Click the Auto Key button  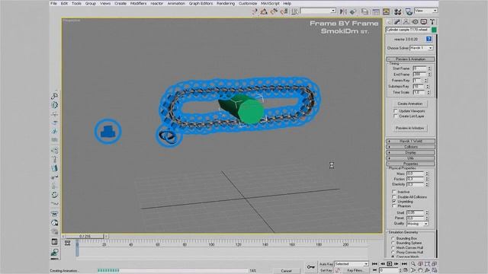click(326, 264)
